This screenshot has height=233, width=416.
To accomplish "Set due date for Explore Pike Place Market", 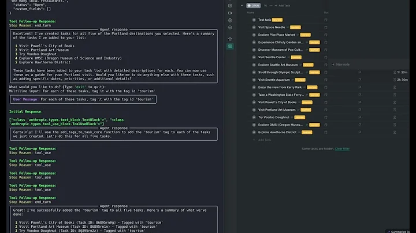I will tap(326, 35).
